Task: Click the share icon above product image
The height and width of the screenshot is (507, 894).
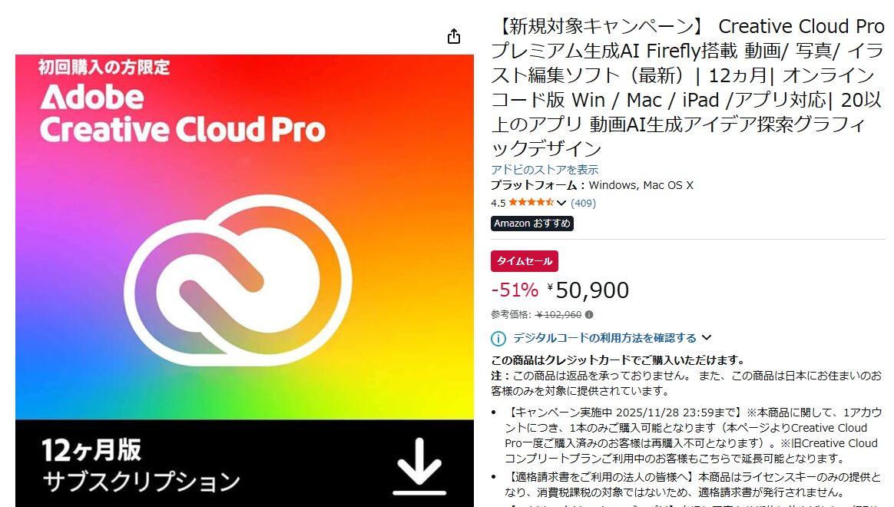Action: (x=454, y=37)
